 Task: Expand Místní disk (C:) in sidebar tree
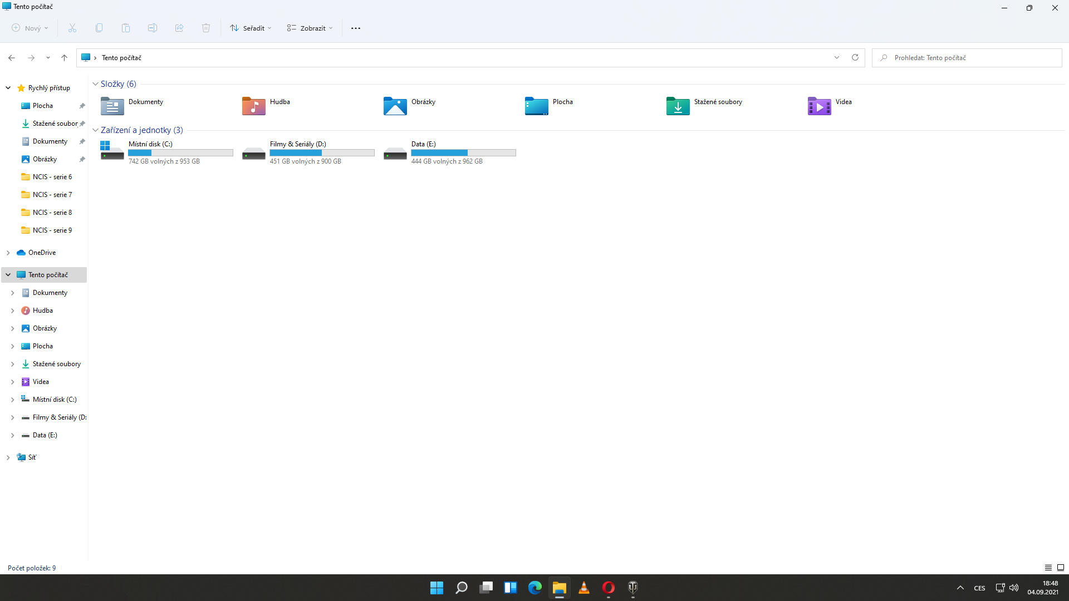[12, 400]
